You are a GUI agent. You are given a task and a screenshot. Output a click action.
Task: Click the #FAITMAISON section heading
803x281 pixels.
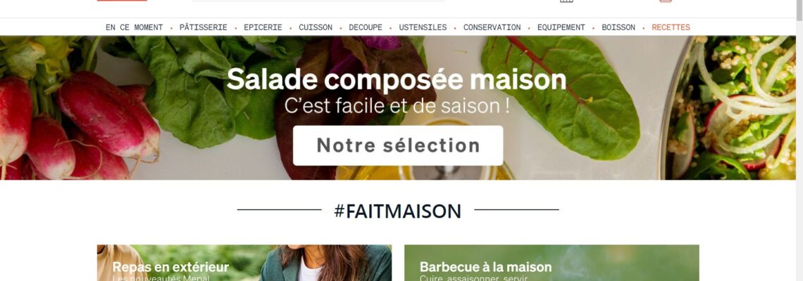(398, 211)
